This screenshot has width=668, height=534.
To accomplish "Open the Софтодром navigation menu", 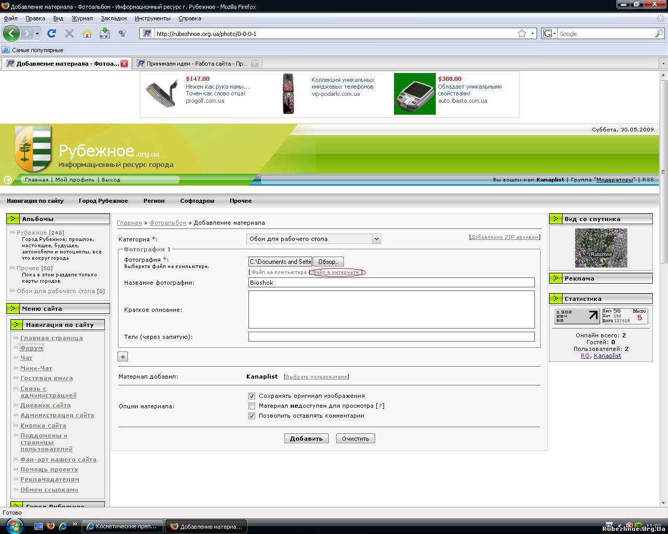I will click(197, 201).
